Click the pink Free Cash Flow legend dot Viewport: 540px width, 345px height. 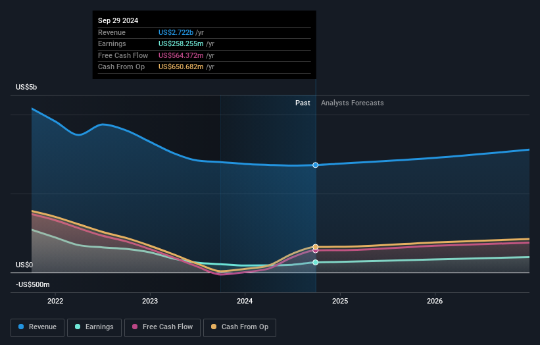coord(135,327)
